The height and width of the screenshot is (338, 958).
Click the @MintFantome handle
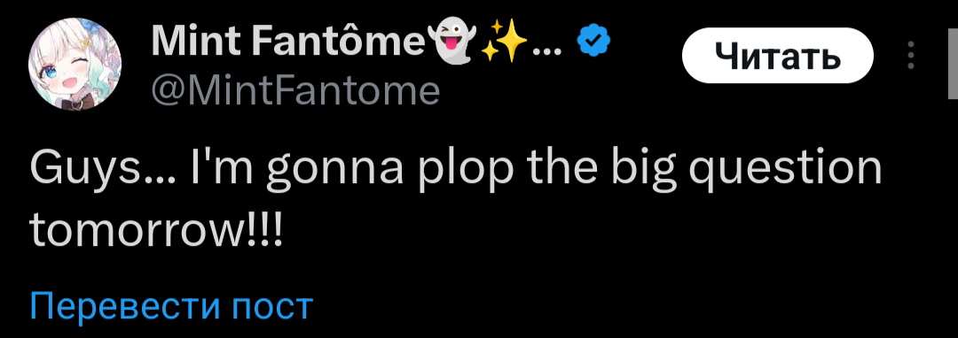click(295, 91)
